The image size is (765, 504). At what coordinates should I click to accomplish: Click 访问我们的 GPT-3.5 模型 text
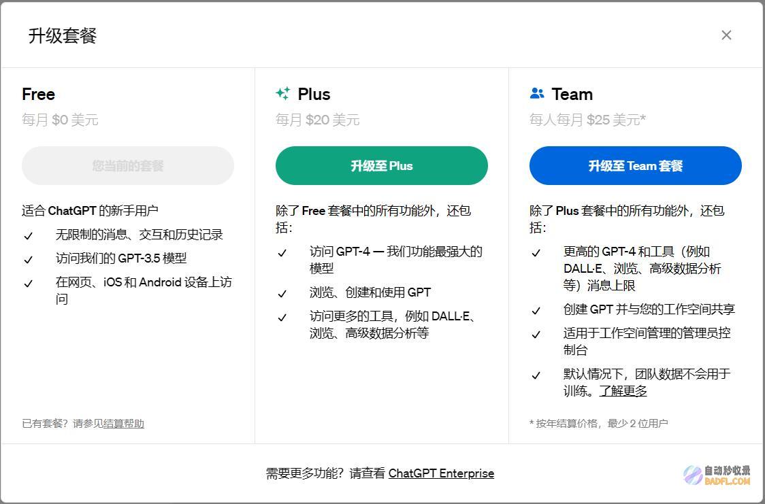coord(121,258)
